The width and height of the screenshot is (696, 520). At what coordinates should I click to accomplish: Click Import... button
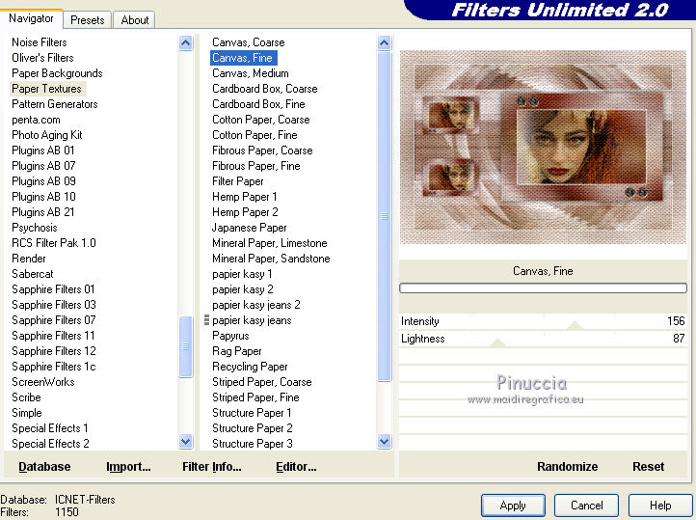tap(128, 467)
